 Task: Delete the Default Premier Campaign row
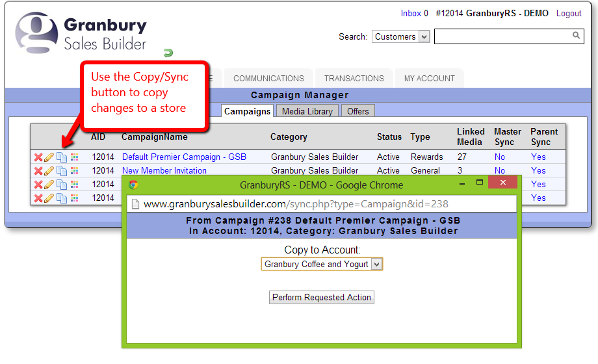(38, 157)
